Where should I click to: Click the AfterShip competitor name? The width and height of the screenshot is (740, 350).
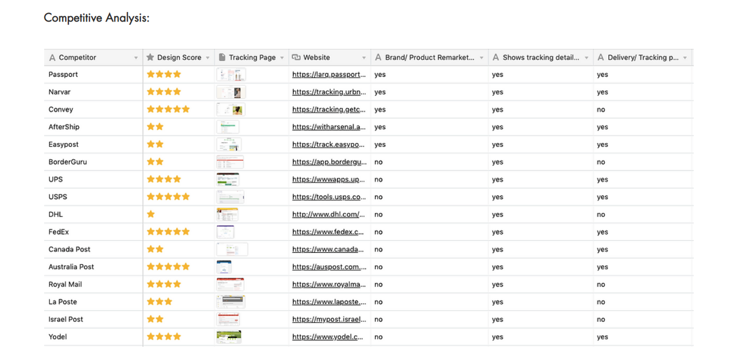(x=64, y=127)
